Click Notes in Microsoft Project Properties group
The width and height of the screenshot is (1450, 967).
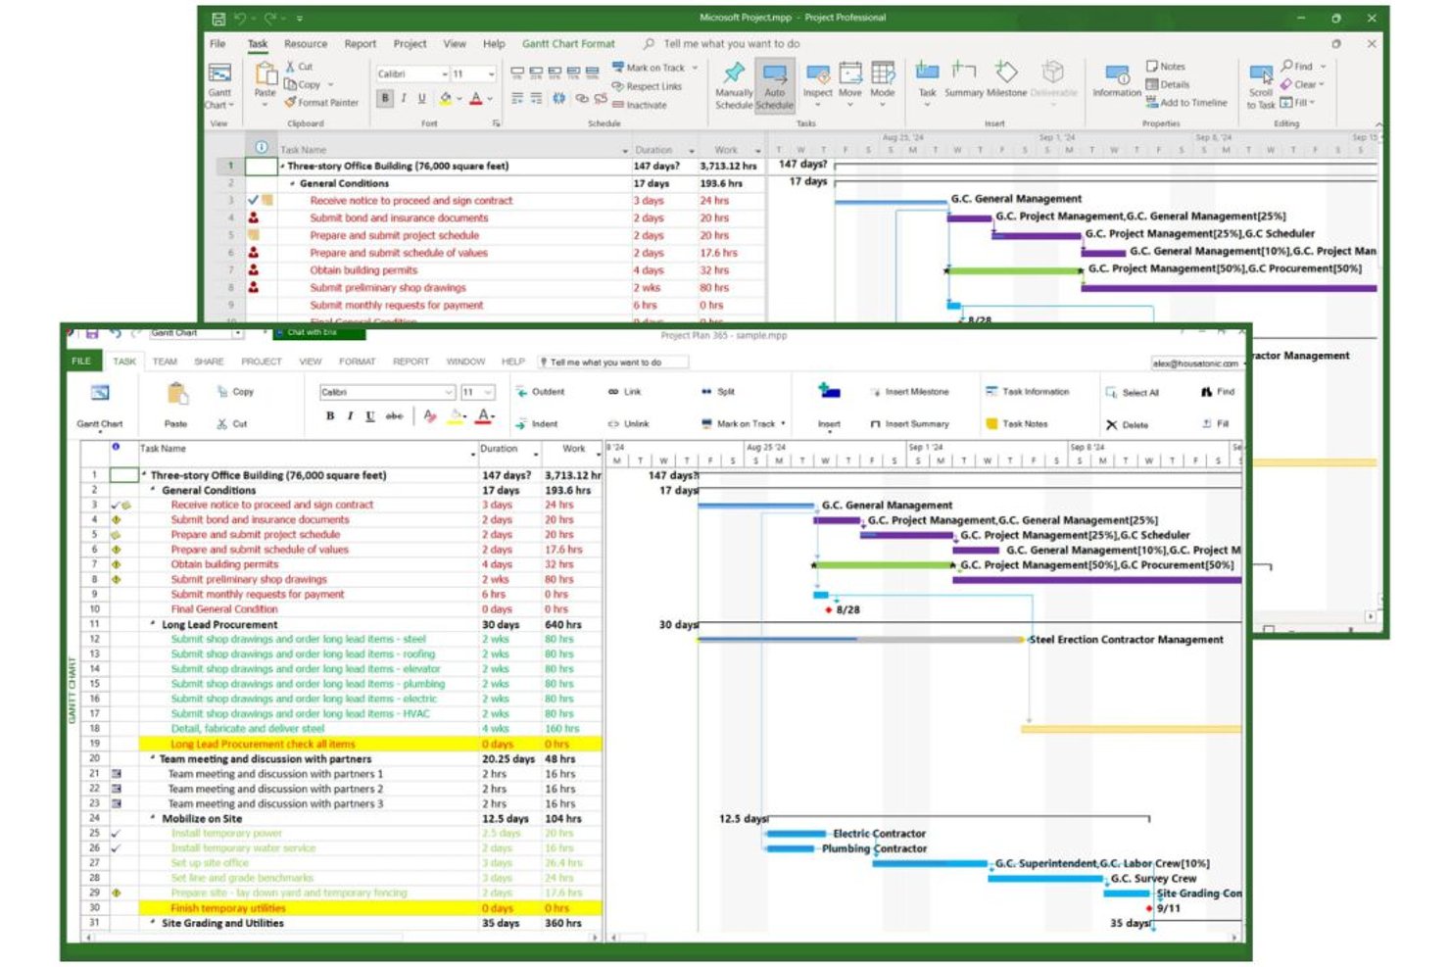pyautogui.click(x=1166, y=67)
